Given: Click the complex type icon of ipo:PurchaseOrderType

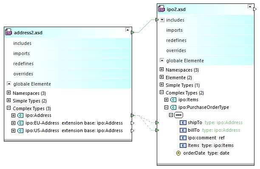Looking at the screenshot, I should 173,107.
